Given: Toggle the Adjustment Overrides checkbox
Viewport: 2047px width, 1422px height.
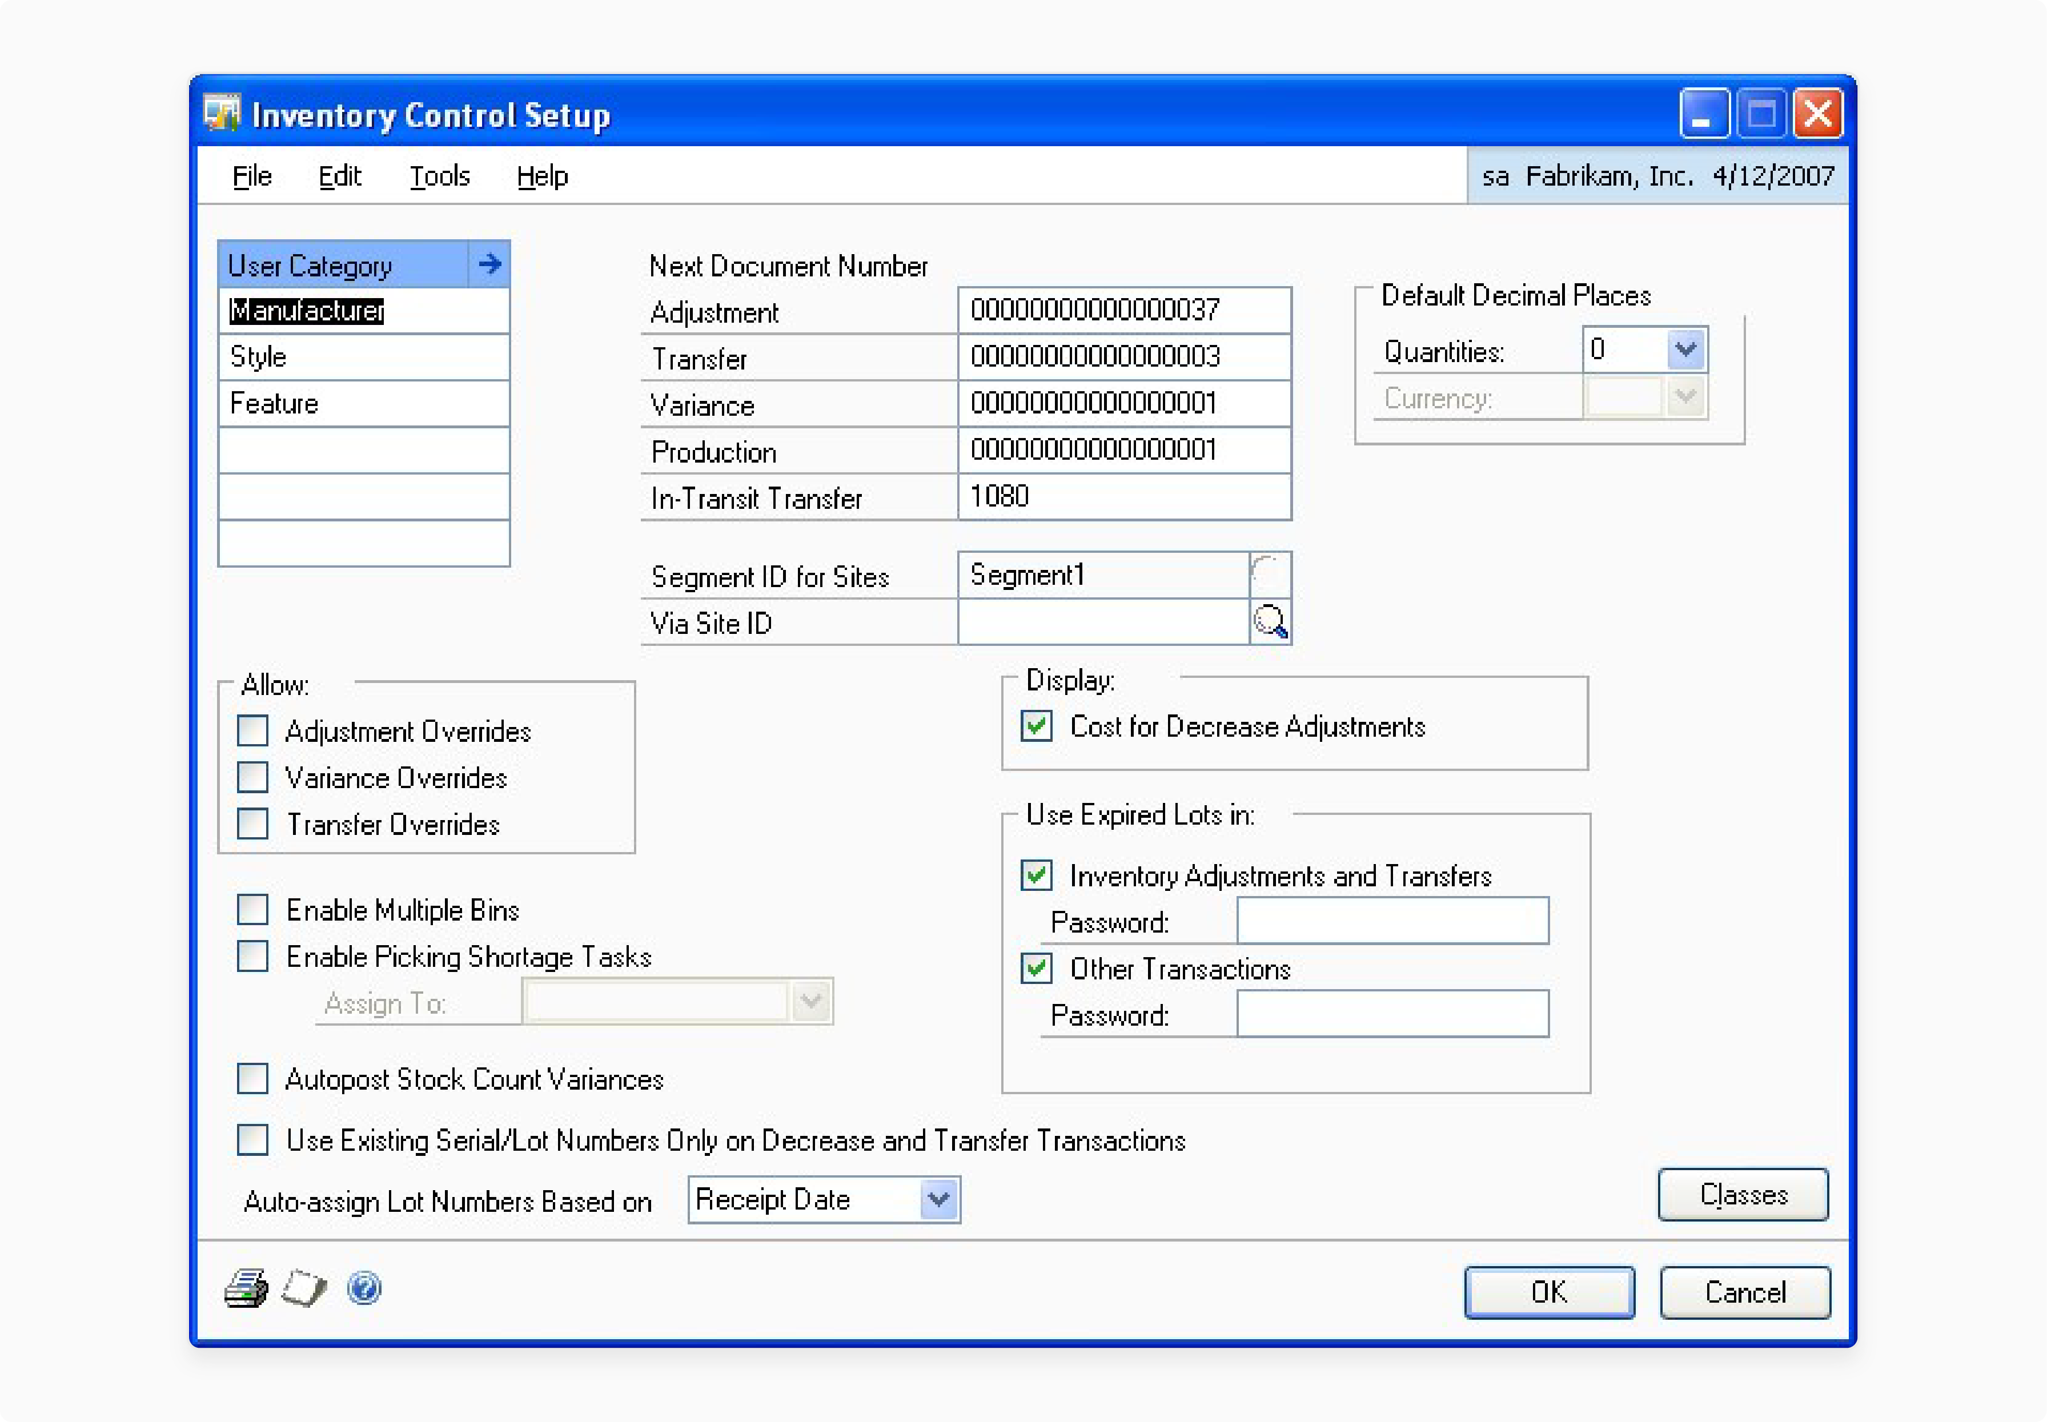Looking at the screenshot, I should coord(254,726).
